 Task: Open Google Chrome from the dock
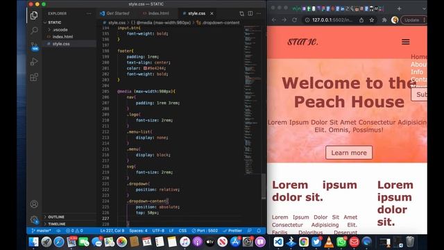pyautogui.click(x=304, y=242)
